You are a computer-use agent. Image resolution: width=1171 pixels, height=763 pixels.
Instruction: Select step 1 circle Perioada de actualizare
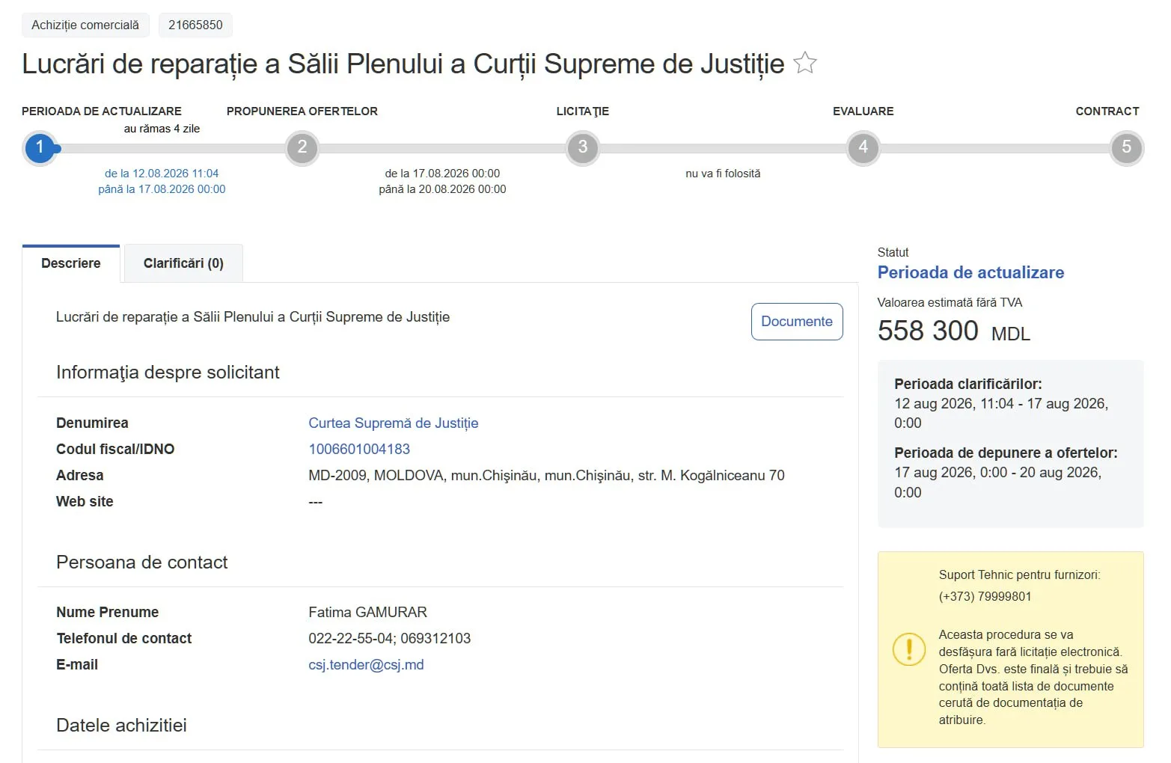[x=40, y=147]
